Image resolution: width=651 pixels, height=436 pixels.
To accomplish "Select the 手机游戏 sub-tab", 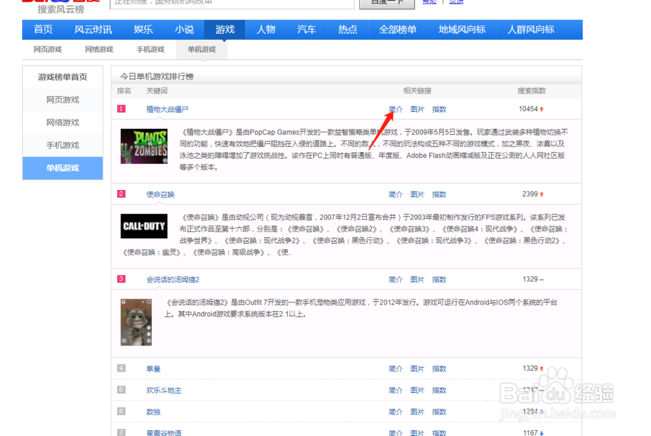I will pos(150,49).
